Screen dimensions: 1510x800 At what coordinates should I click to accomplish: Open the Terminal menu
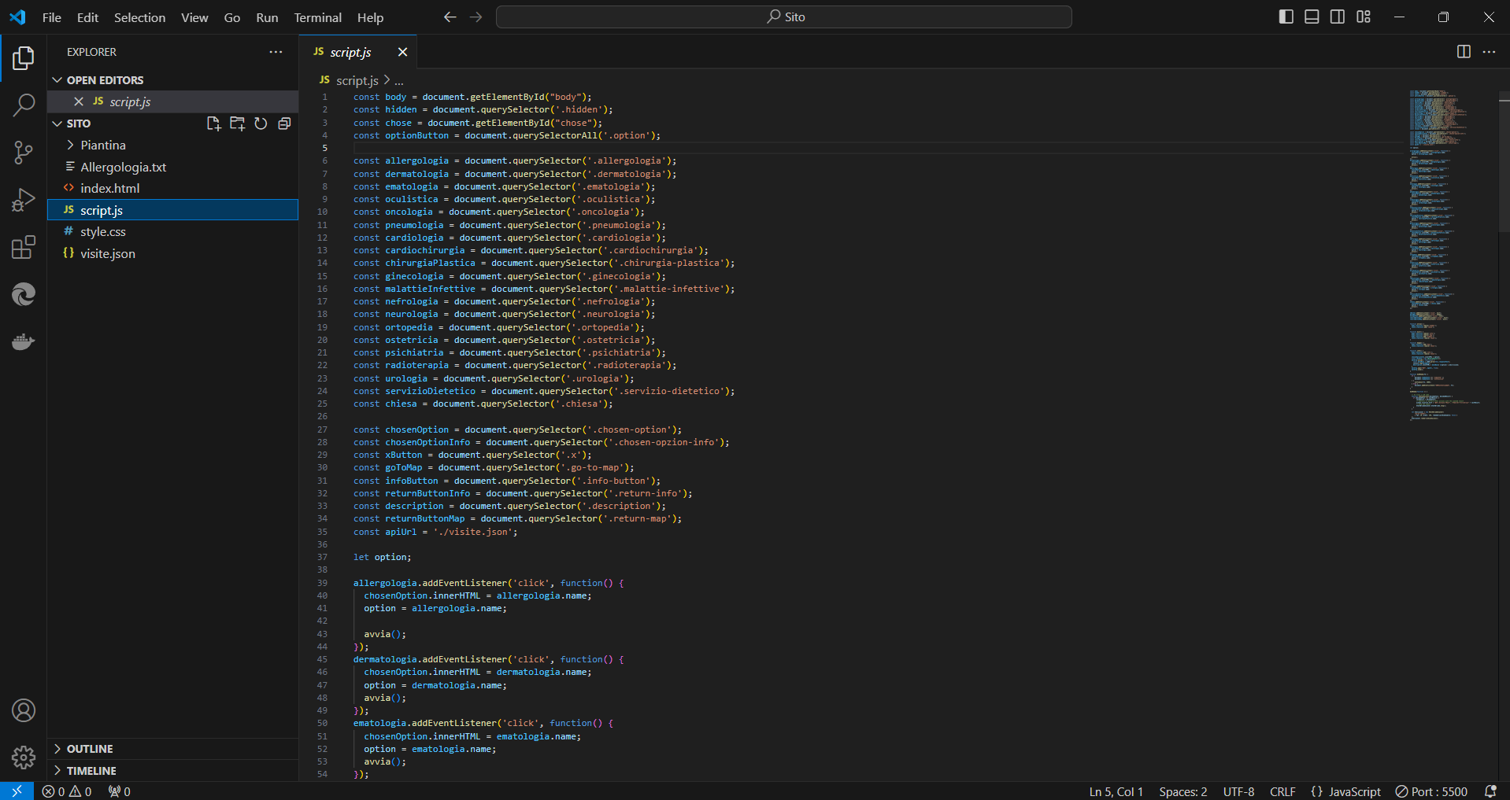click(x=318, y=17)
